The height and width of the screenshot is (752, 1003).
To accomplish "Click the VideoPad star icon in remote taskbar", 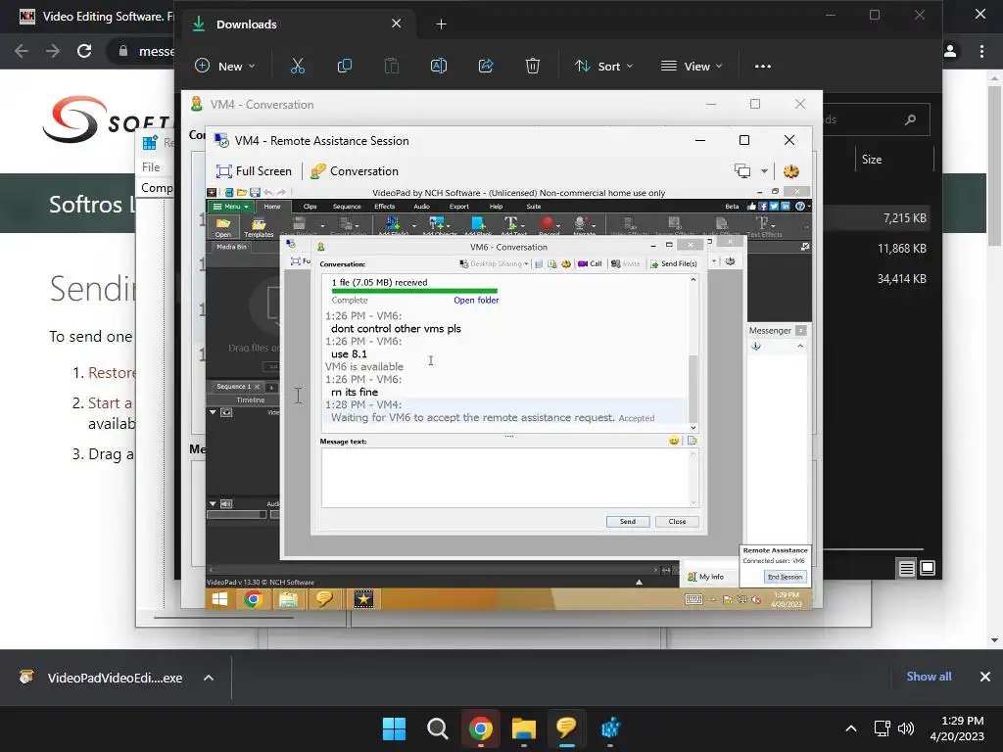I will (x=363, y=599).
